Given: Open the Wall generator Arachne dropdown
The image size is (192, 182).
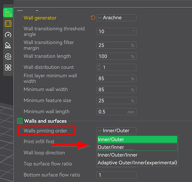Looking at the screenshot, I should tap(116, 18).
